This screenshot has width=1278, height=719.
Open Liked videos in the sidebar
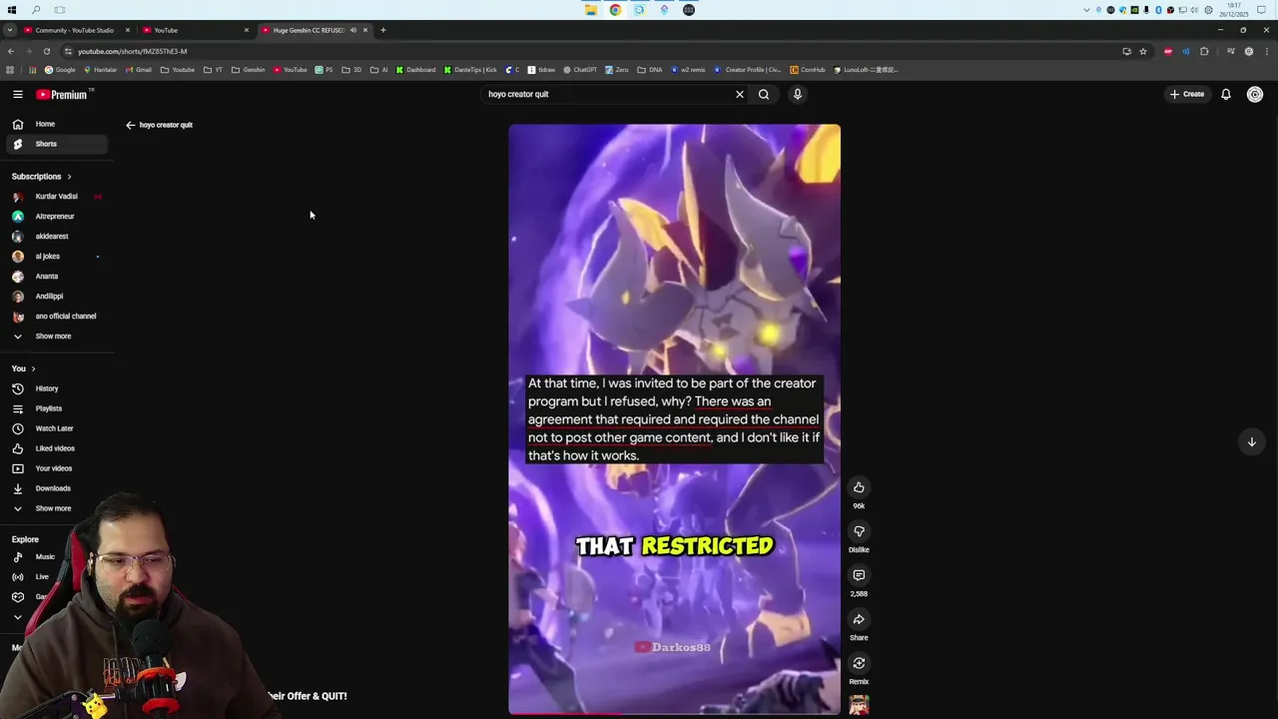[55, 448]
